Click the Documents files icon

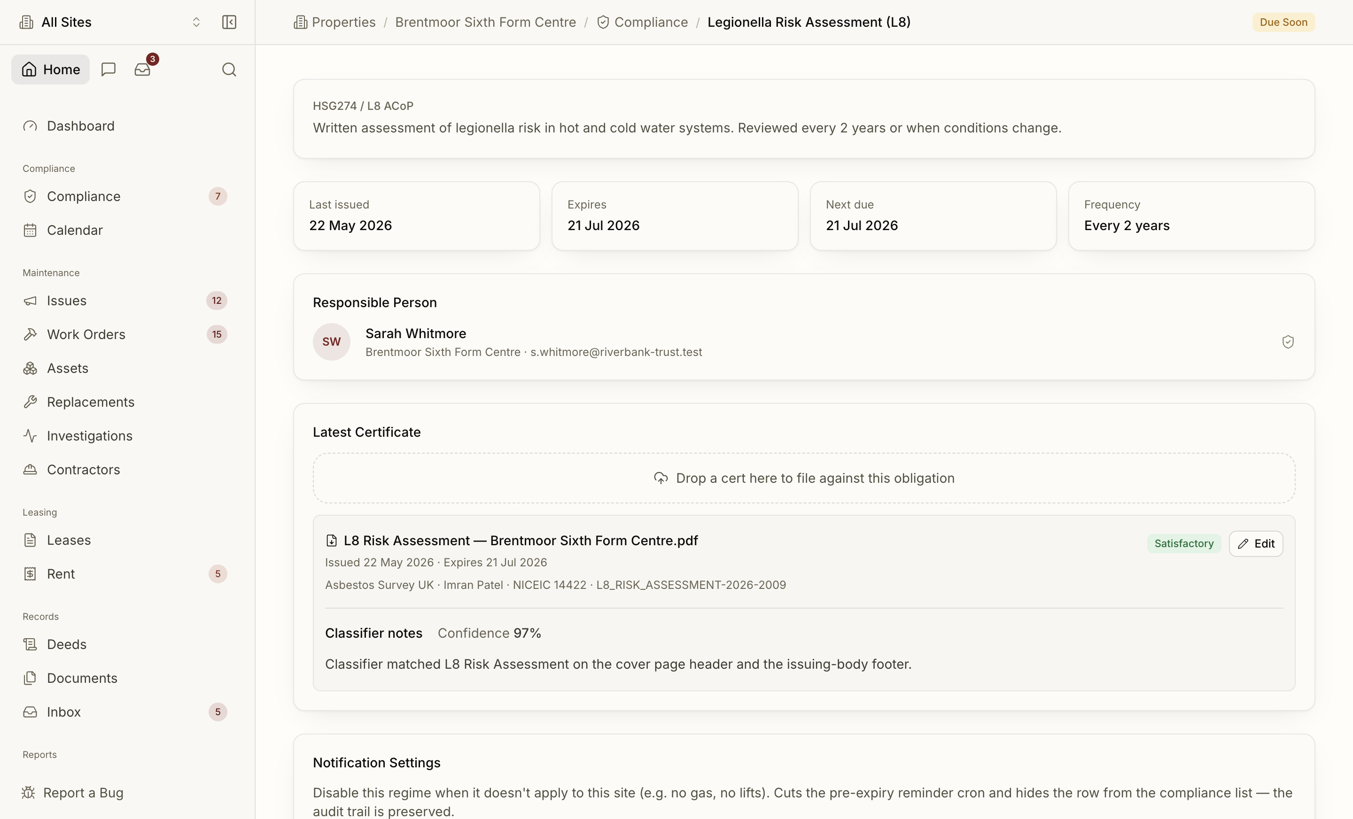pos(30,678)
